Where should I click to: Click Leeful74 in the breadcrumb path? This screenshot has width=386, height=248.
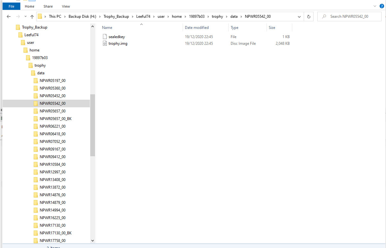143,17
